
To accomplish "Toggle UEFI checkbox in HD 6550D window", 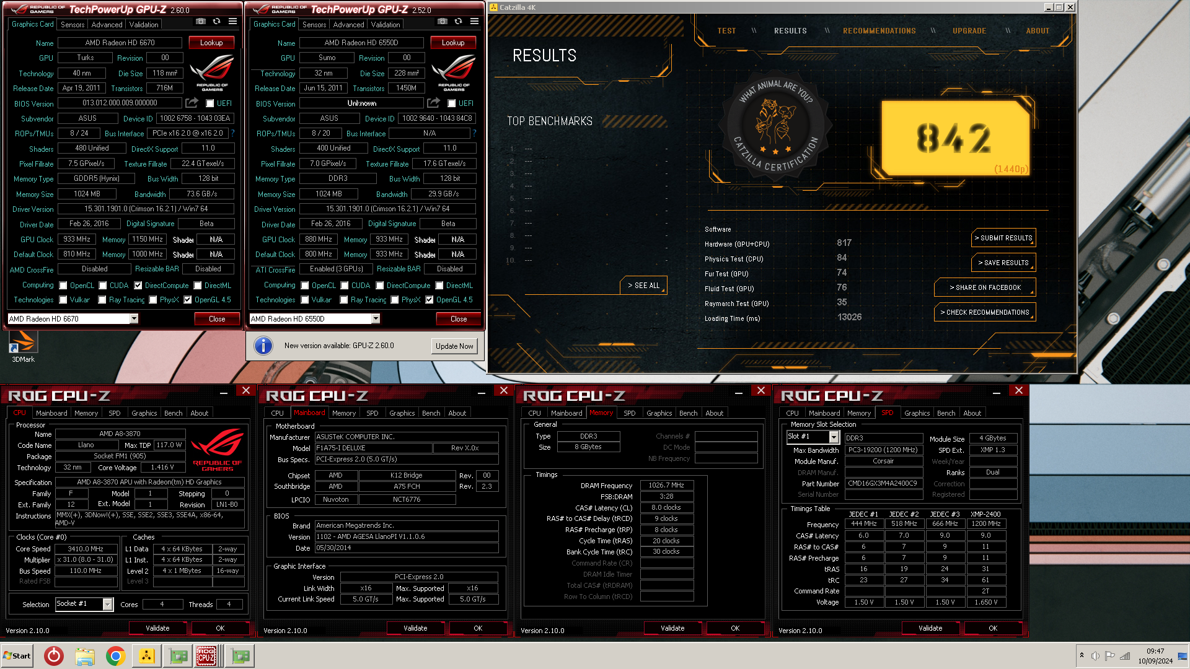I will (x=451, y=103).
